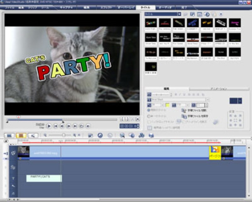This screenshot has width=252, height=202.
Task: Switch to Audio view mode
Action: (x=32, y=135)
